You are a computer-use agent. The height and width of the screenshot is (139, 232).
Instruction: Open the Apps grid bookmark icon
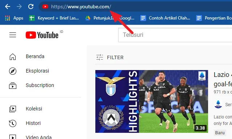(x=7, y=18)
